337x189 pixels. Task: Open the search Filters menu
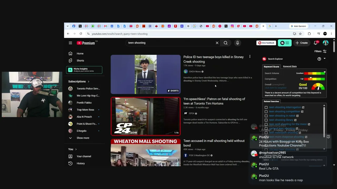pos(320,51)
